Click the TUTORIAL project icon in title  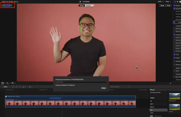tap(80, 2)
